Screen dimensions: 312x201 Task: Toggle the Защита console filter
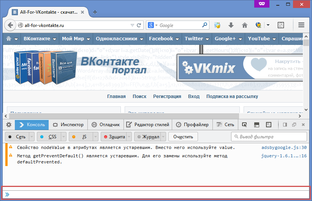click(x=114, y=137)
